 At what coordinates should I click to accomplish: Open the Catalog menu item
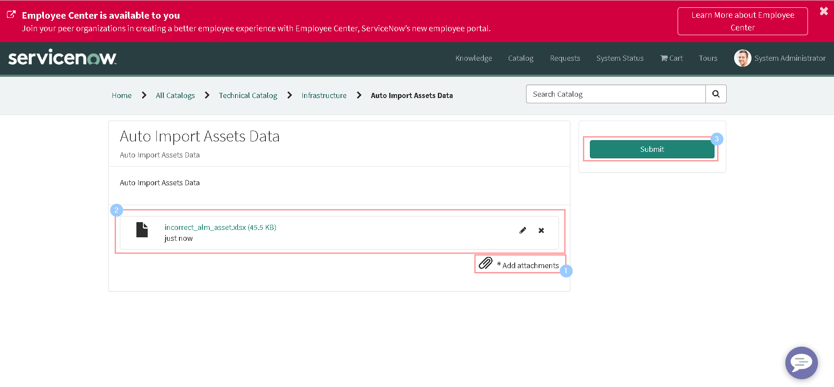pos(520,58)
